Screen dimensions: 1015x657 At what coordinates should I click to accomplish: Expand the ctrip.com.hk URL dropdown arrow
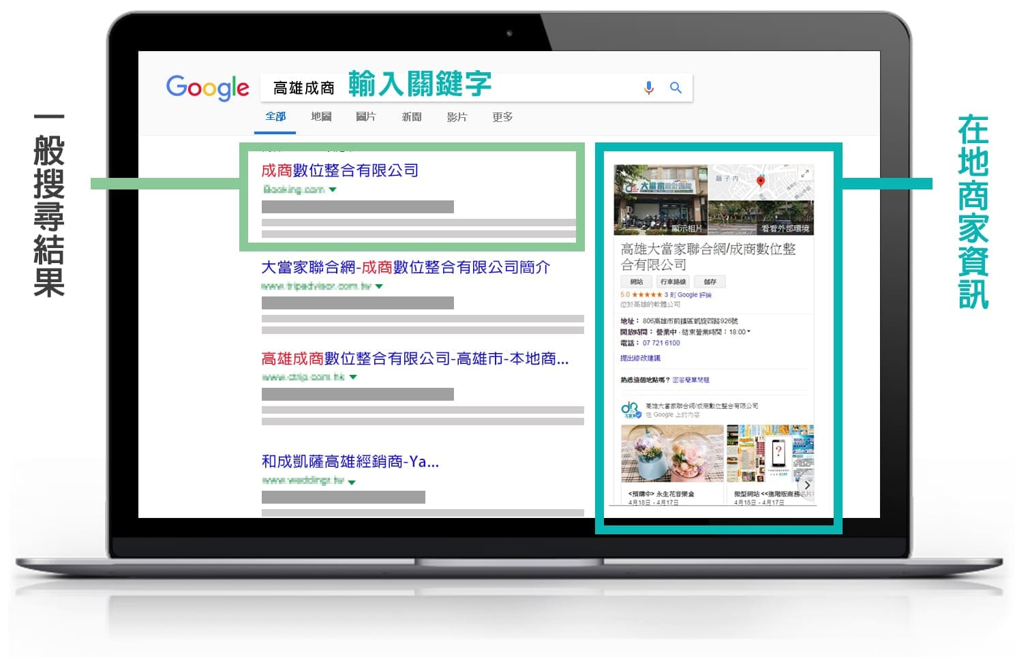[353, 377]
